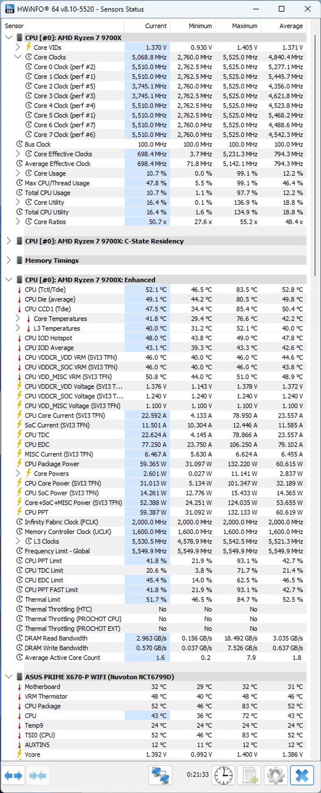
Task: Click the thermometer icon beside CPU (Tctl/Tdie)
Action: tap(19, 290)
